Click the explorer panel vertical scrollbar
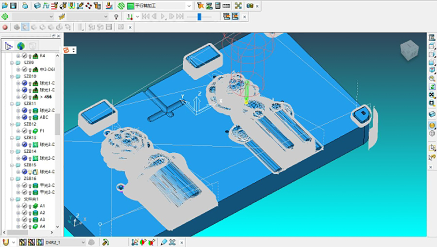 point(57,124)
